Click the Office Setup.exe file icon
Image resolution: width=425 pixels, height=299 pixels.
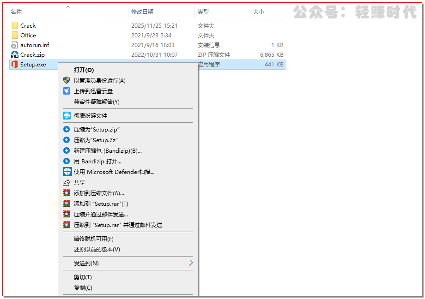click(15, 64)
